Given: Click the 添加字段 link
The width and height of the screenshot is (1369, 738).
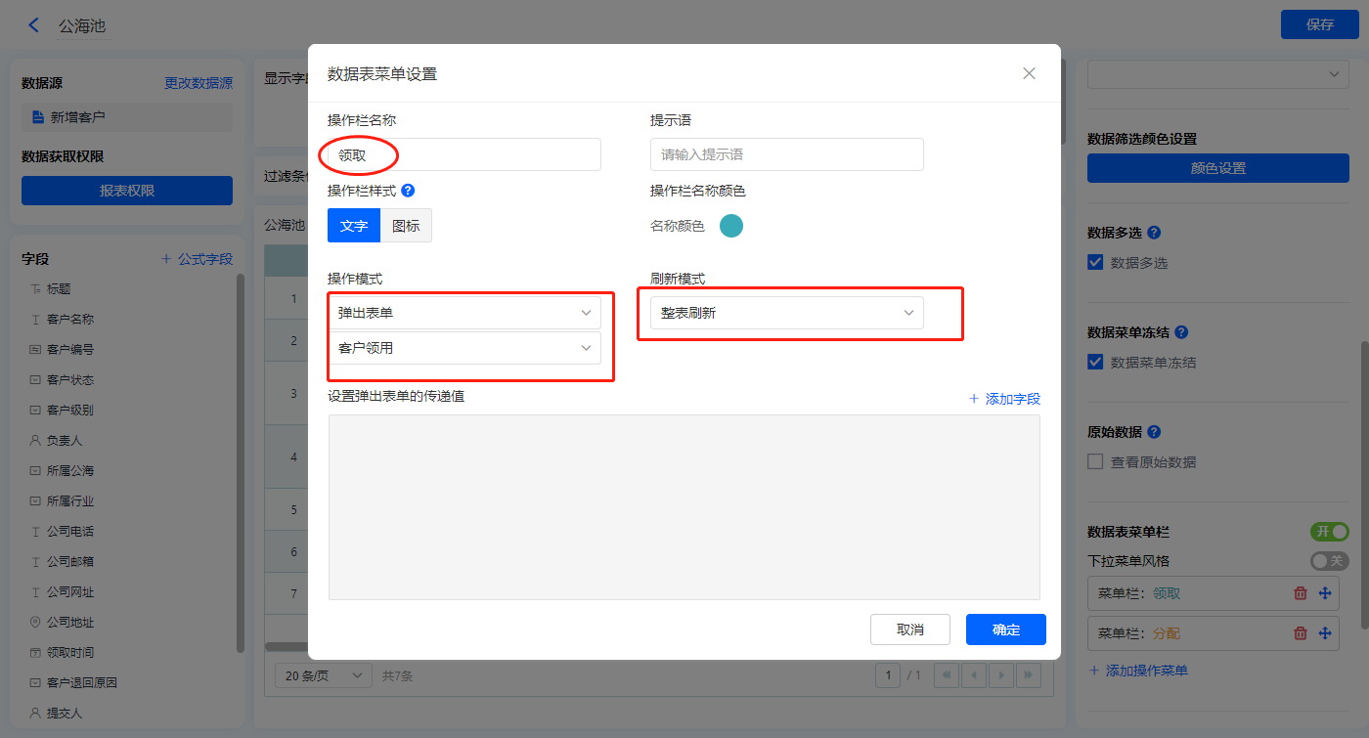Looking at the screenshot, I should tap(1004, 399).
